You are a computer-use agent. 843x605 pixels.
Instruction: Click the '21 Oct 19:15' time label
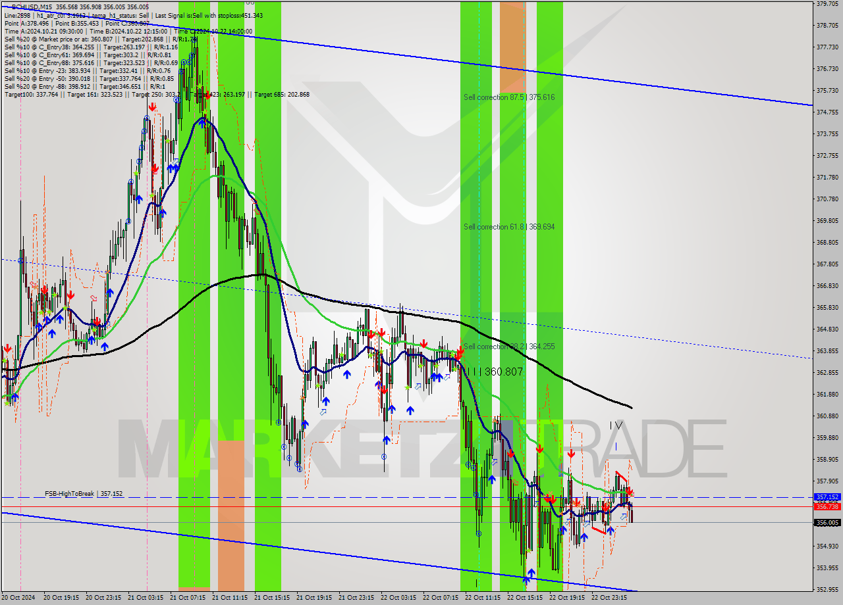315,598
